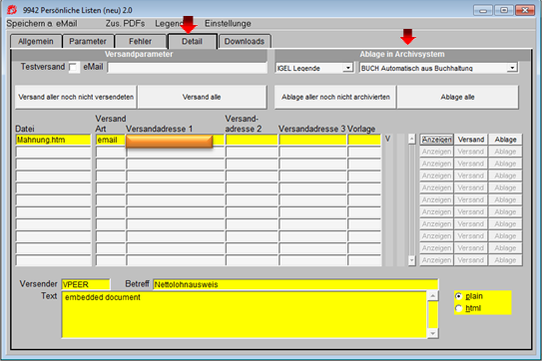The height and width of the screenshot is (362, 542).
Task: Switch to the Fehler tab
Action: click(x=141, y=42)
